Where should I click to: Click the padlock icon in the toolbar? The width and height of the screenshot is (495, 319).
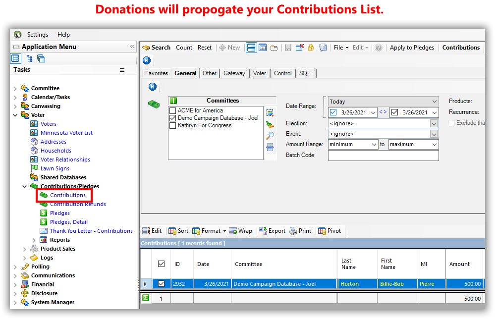click(x=311, y=48)
